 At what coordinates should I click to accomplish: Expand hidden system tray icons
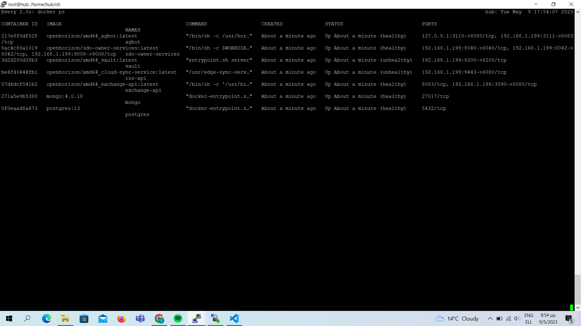tap(490, 318)
